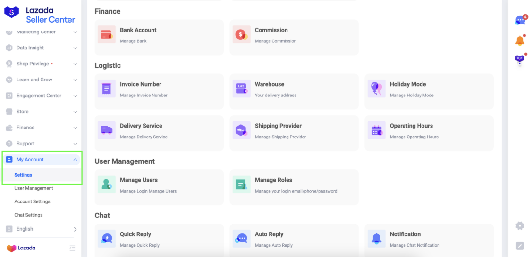Open the Holiday Mode settings link
The width and height of the screenshot is (532, 257).
408,84
